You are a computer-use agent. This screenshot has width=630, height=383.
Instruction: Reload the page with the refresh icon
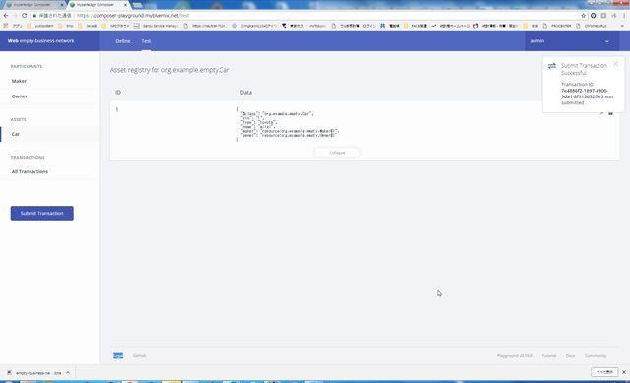(x=24, y=16)
